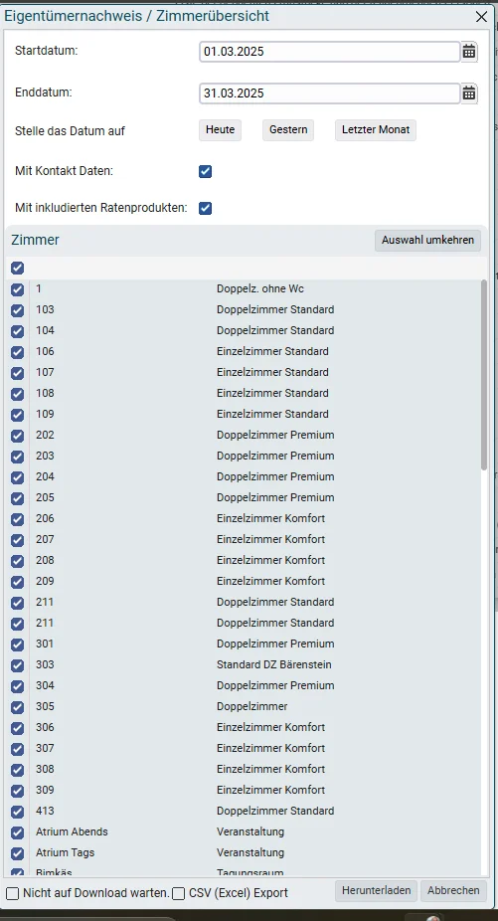
Task: Uncheck room 206 checkbox
Action: click(18, 519)
